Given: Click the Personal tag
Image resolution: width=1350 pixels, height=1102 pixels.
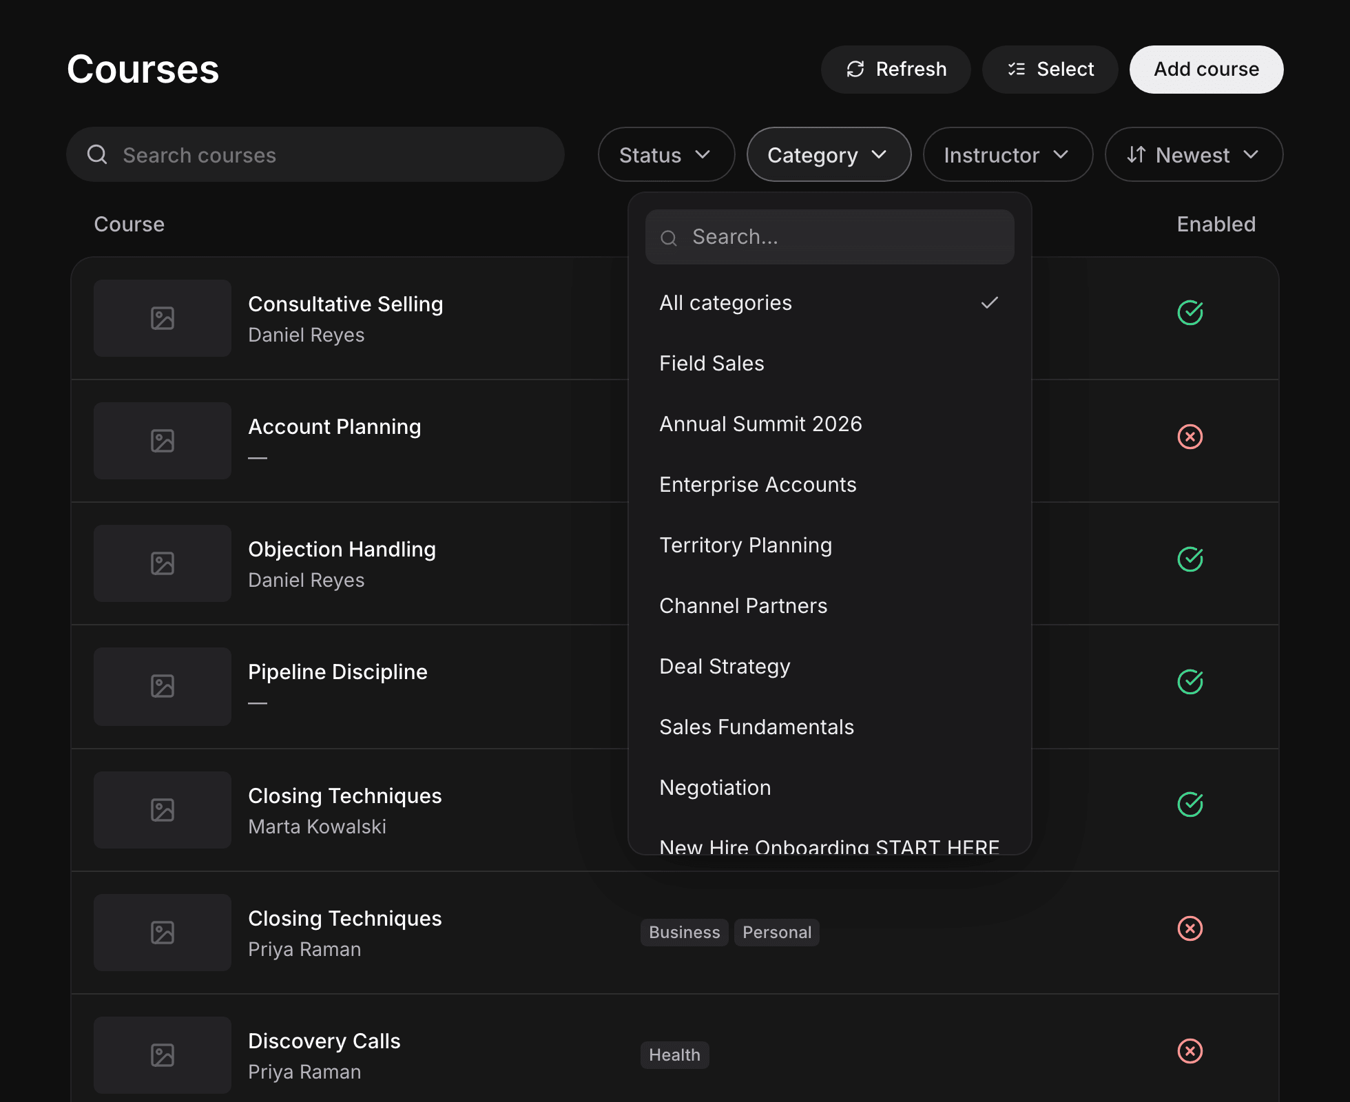Looking at the screenshot, I should tap(777, 933).
